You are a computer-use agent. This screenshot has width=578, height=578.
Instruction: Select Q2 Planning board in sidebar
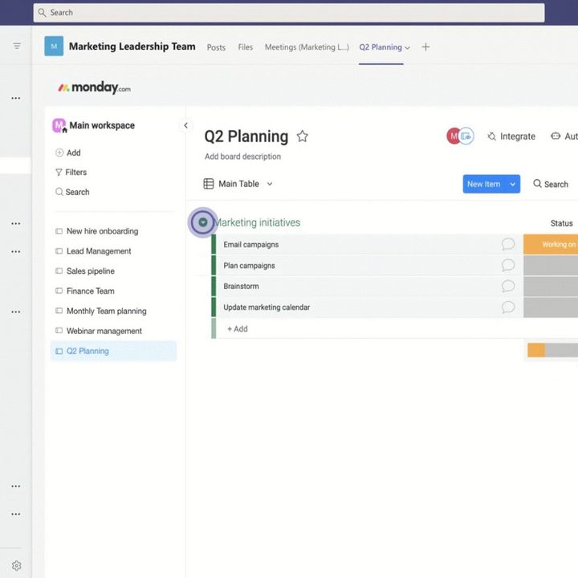[113, 351]
